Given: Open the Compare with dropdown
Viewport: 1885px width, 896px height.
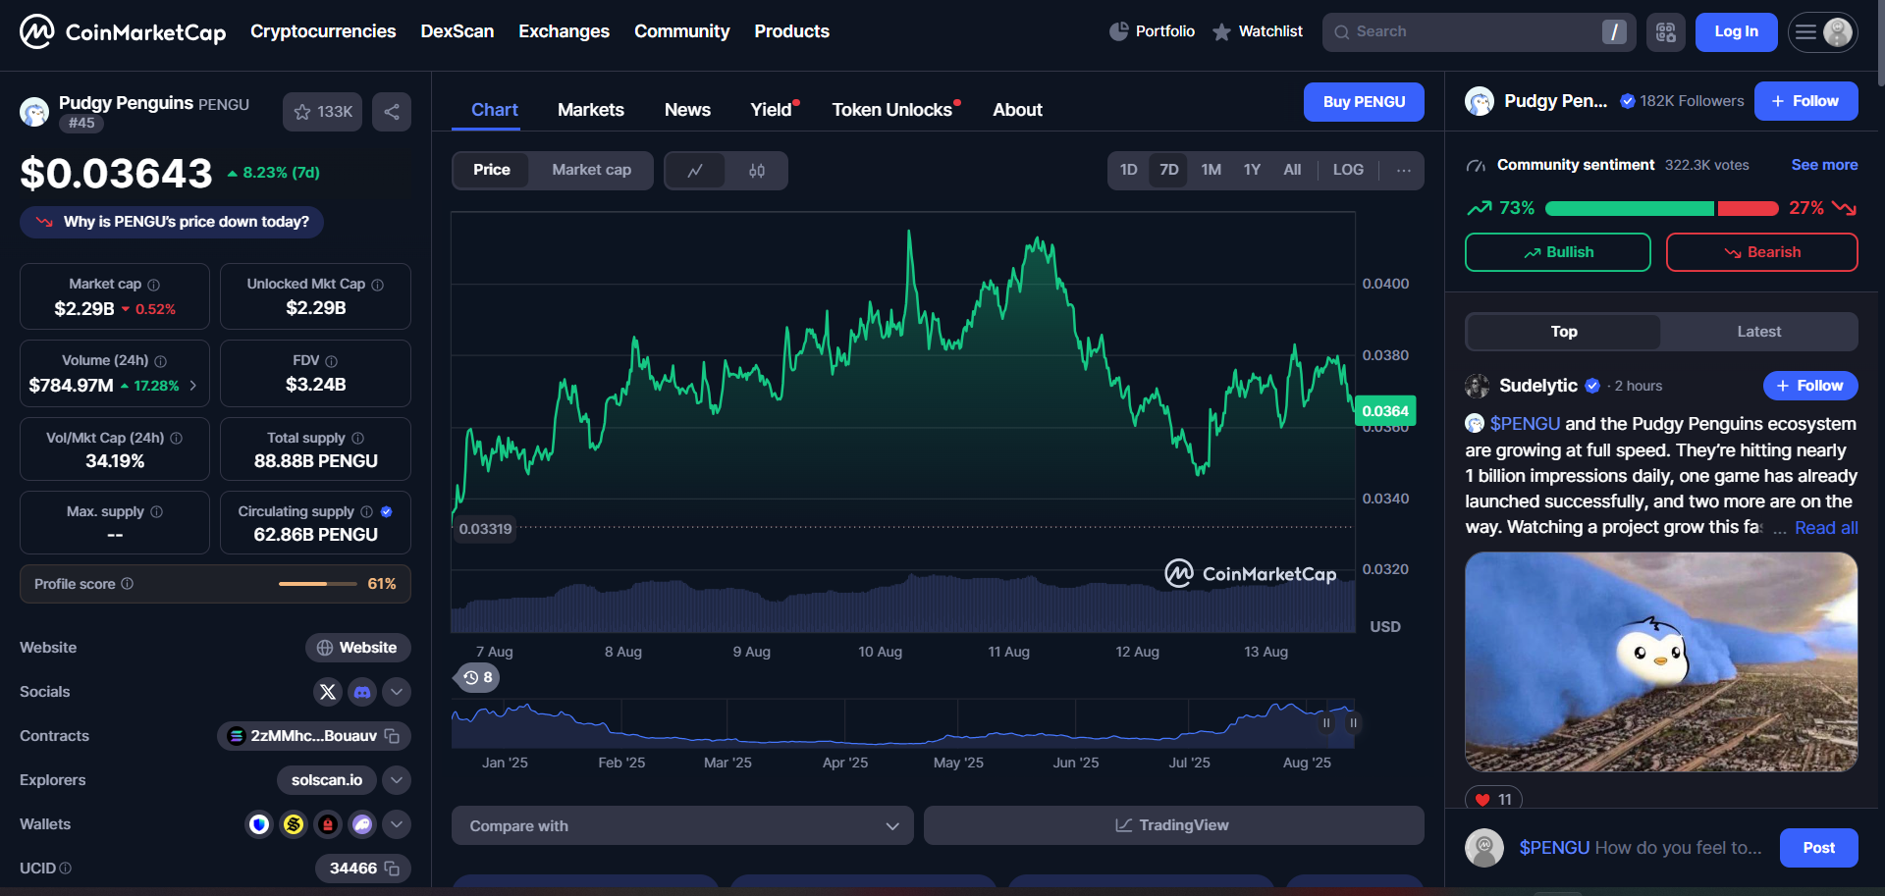Looking at the screenshot, I should tap(682, 826).
